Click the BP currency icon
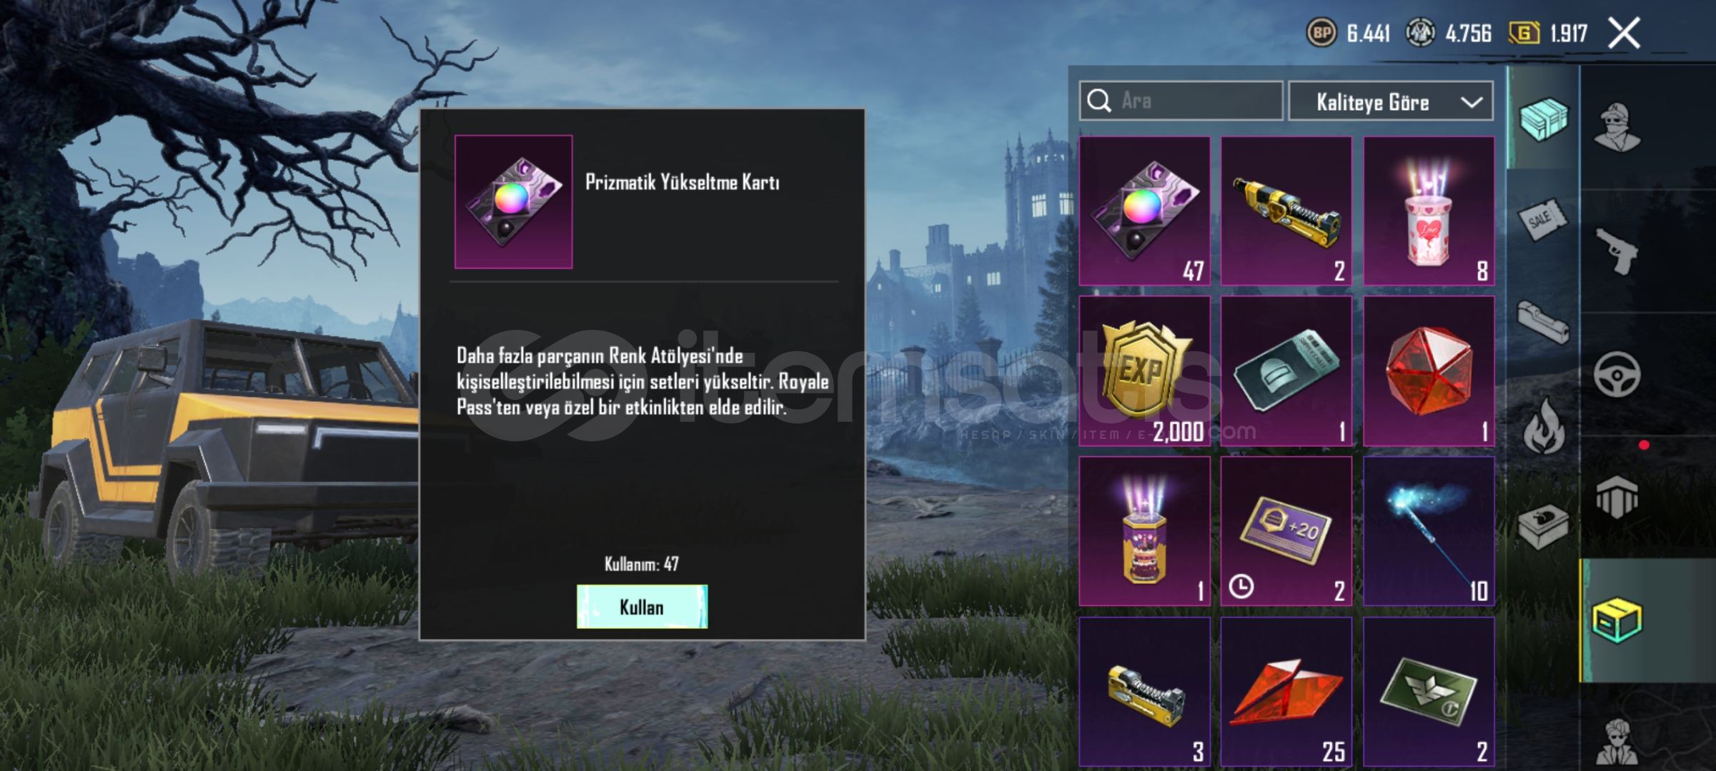The image size is (1716, 771). (x=1321, y=33)
